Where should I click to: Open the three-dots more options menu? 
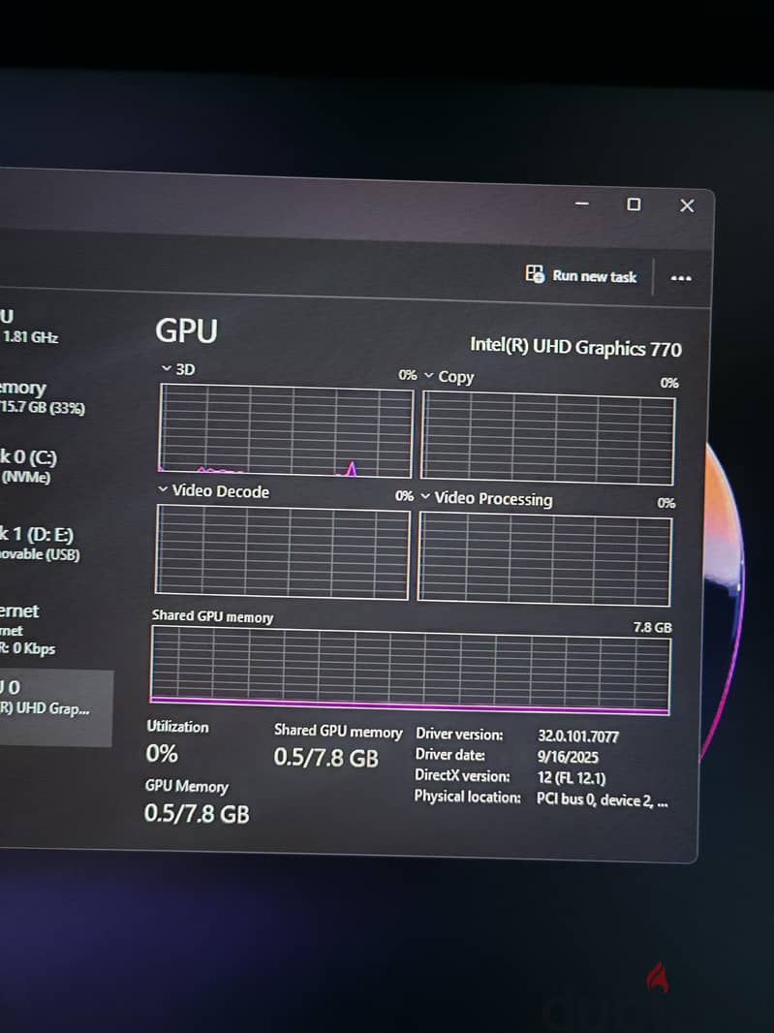[x=681, y=278]
